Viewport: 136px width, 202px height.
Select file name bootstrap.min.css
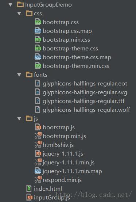66,40
